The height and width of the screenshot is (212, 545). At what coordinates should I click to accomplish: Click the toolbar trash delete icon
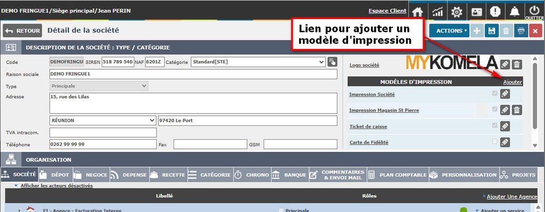click(x=506, y=30)
